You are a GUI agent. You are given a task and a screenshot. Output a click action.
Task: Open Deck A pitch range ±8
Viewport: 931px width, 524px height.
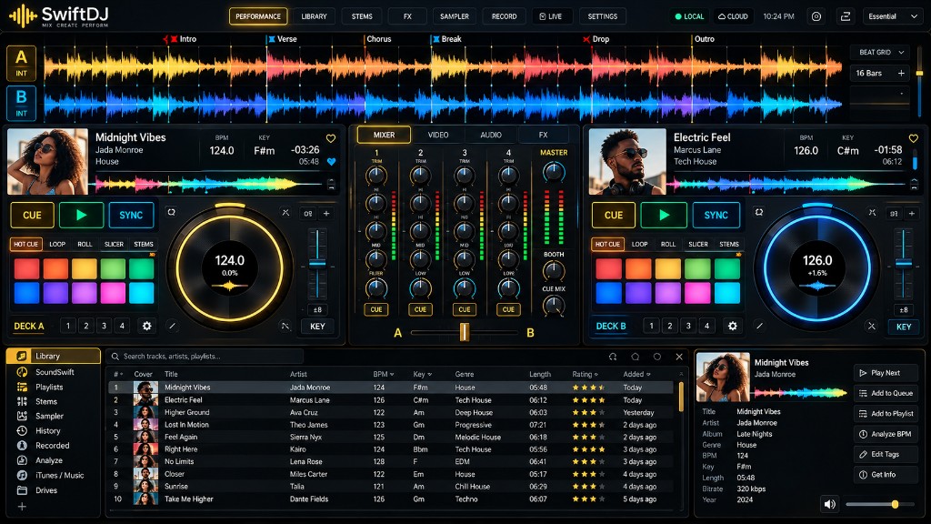click(317, 309)
